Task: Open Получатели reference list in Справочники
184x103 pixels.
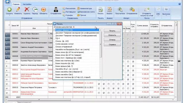Action: pyautogui.click(x=69, y=8)
